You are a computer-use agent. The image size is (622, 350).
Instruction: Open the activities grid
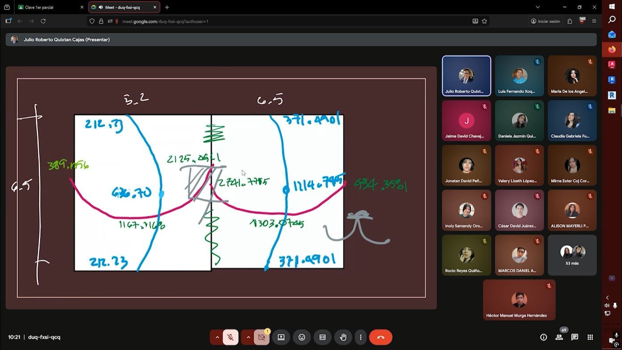click(590, 337)
